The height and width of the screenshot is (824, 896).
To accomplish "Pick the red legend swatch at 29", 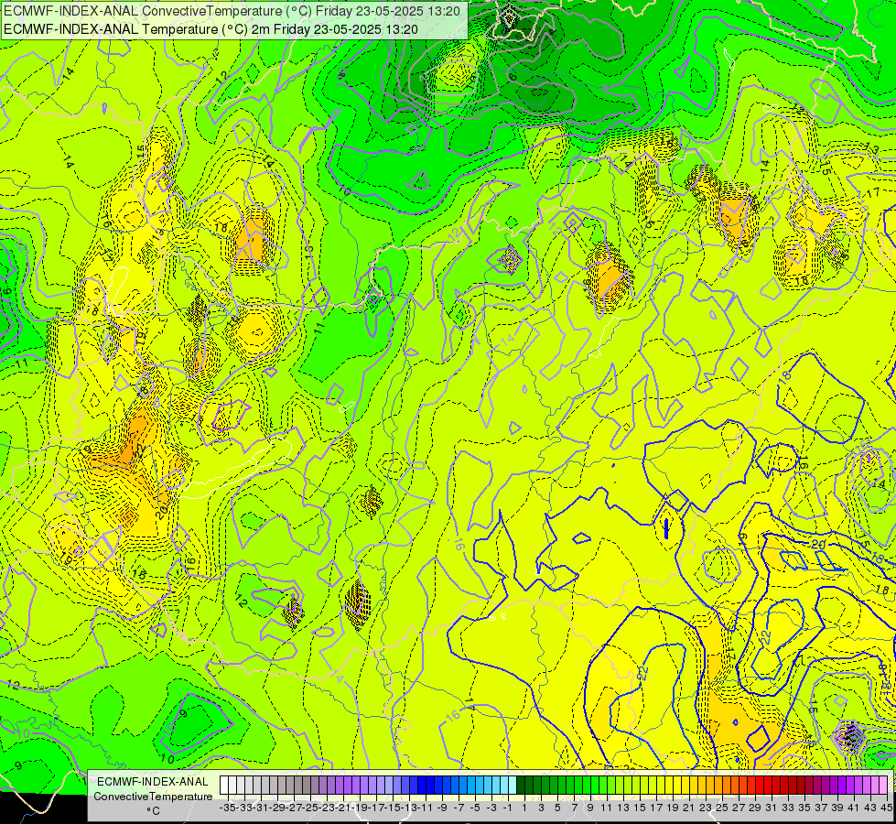I will [751, 785].
